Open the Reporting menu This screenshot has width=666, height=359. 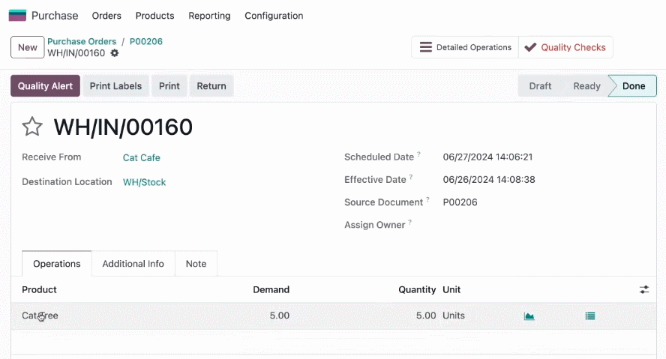point(209,16)
